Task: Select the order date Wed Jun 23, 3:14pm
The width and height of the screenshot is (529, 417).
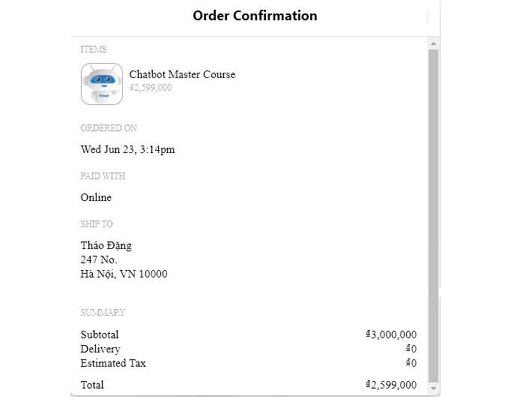Action: [127, 149]
